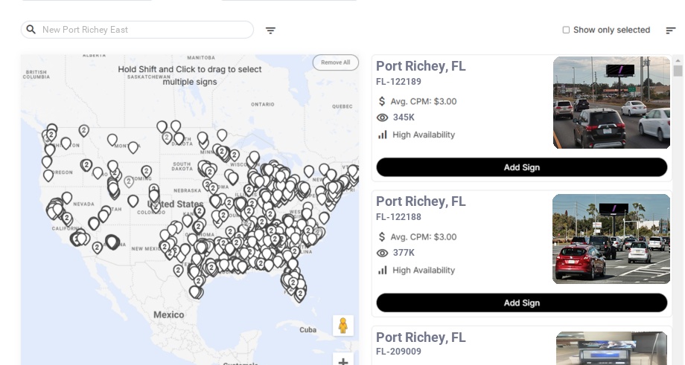The height and width of the screenshot is (365, 685).
Task: Open Port Richey, FL title of FL-209009
Action: (x=421, y=337)
